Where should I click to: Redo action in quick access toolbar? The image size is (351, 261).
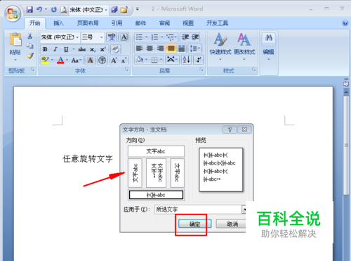tap(54, 9)
